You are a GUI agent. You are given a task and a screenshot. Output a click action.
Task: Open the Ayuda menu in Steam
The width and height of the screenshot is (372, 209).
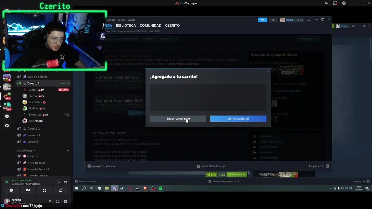pos(132,20)
